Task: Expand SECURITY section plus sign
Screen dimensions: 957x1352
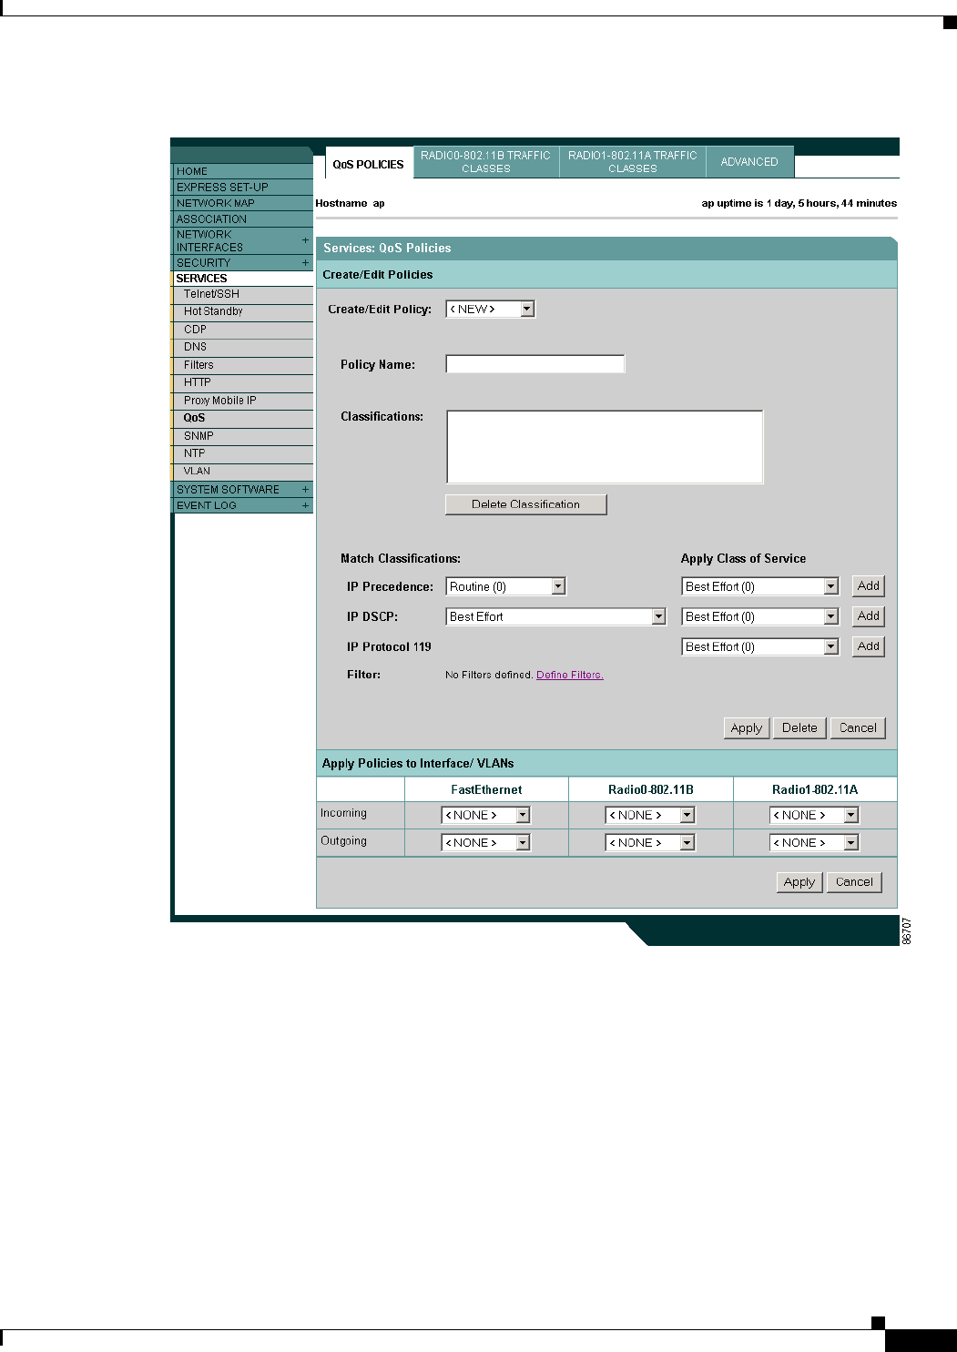Action: [305, 262]
